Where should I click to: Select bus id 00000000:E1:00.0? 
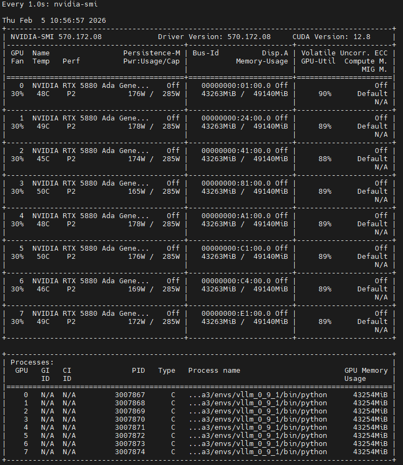pos(236,314)
